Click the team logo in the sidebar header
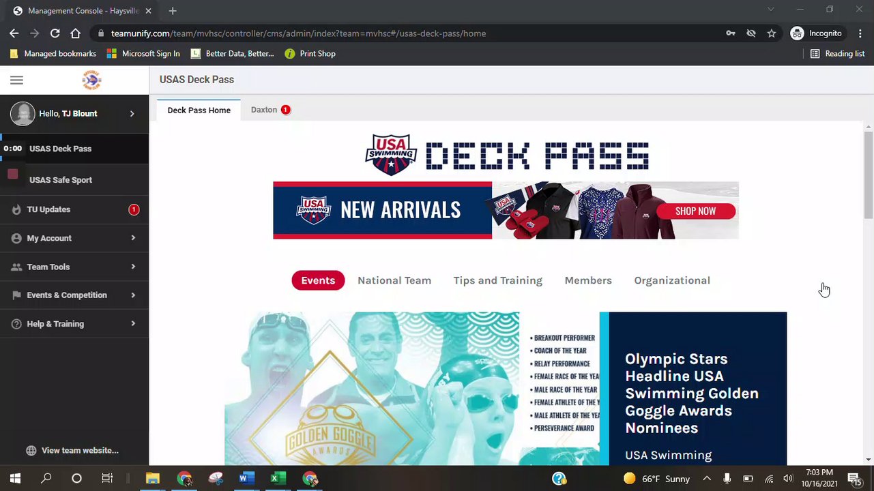Image resolution: width=874 pixels, height=491 pixels. 91,80
